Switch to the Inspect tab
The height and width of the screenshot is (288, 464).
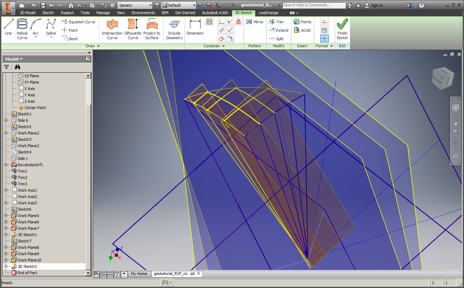pos(67,13)
